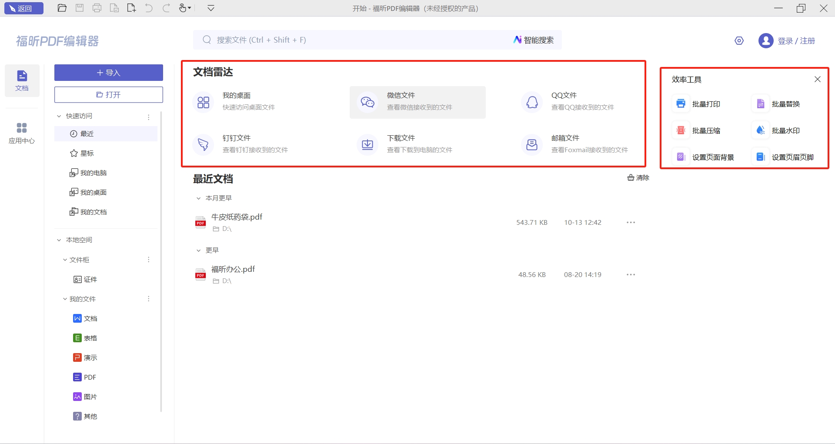This screenshot has width=835, height=444.
Task: Collapse the 本地空间 section
Action: point(59,240)
